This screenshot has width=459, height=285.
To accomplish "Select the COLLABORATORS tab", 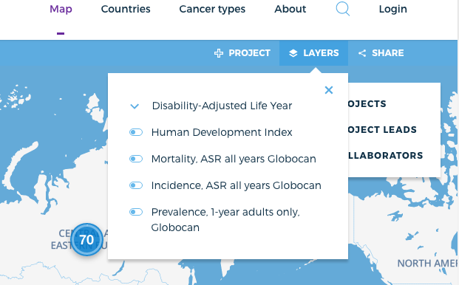I will point(385,155).
